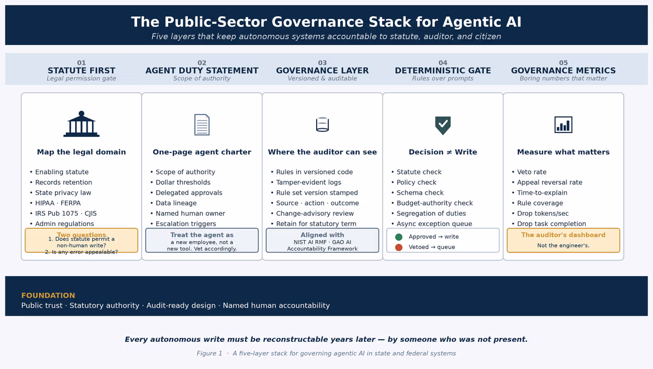Click 'Map the legal domain' heading
The height and width of the screenshot is (369, 653).
[x=81, y=152]
